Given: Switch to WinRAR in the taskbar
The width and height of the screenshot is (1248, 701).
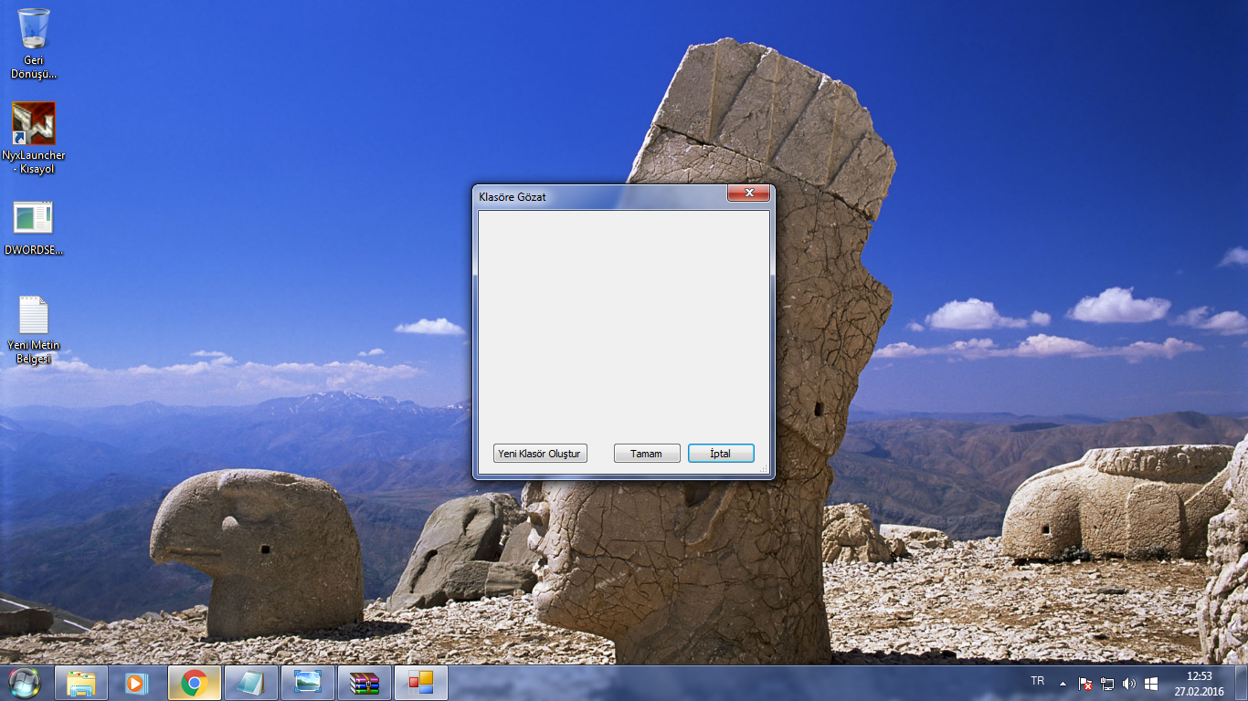Looking at the screenshot, I should (365, 683).
